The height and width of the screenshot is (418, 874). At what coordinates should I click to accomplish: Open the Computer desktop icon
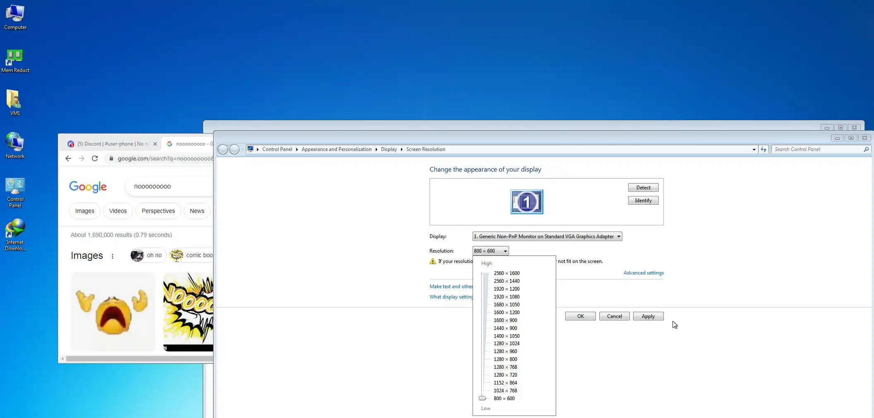[x=15, y=17]
